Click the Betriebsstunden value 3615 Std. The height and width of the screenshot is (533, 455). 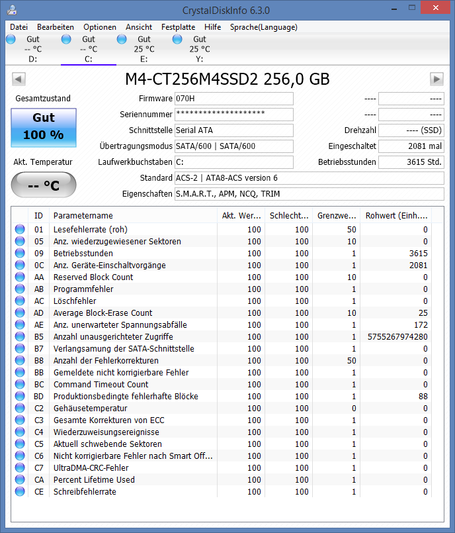click(411, 162)
